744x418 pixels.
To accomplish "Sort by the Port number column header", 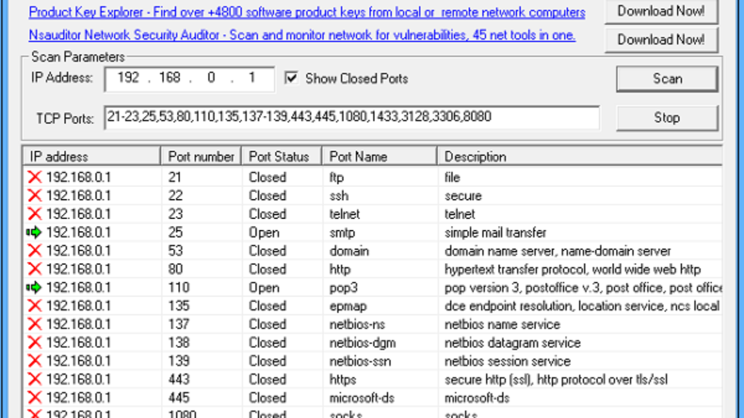I will [201, 157].
